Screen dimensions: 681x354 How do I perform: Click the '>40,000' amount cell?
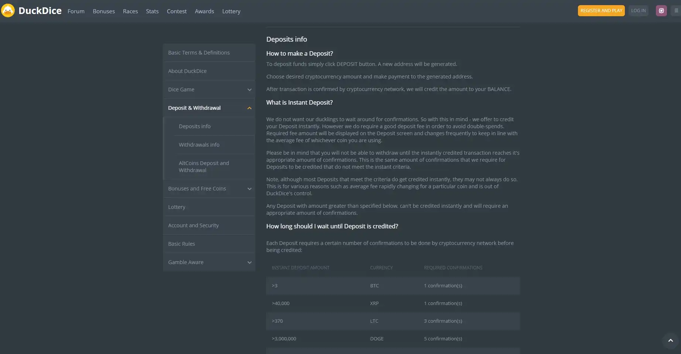281,304
